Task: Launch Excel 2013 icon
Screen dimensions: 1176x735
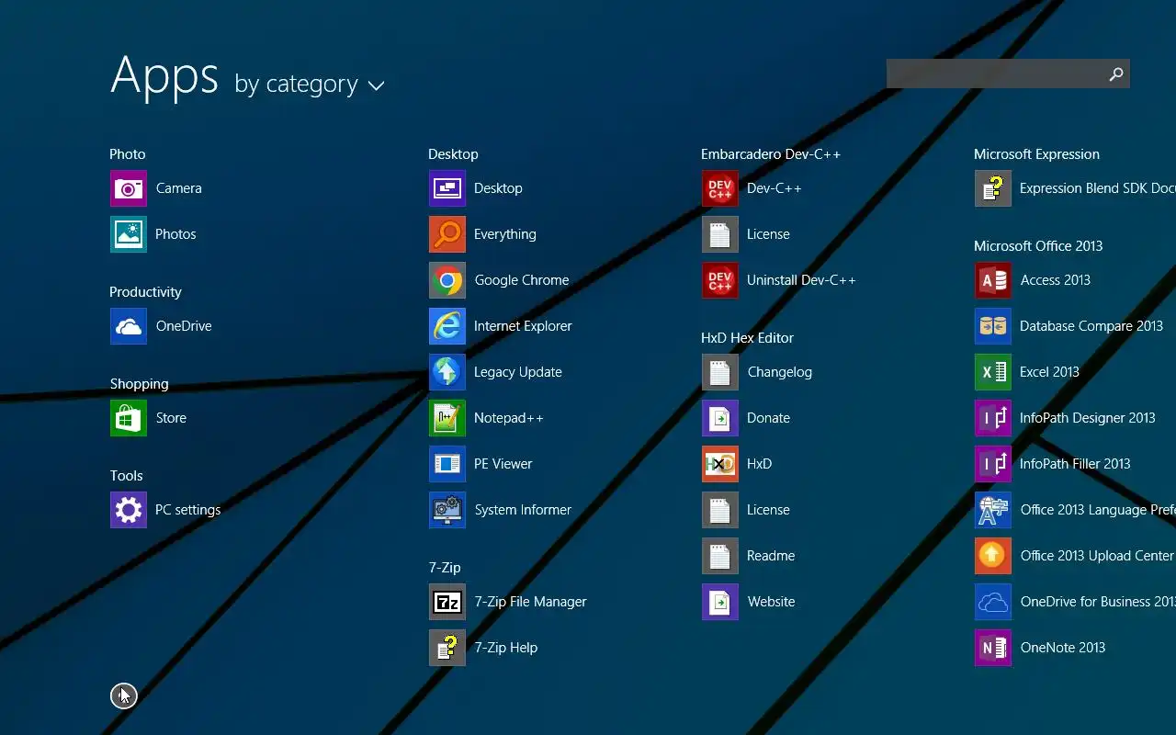Action: tap(993, 372)
